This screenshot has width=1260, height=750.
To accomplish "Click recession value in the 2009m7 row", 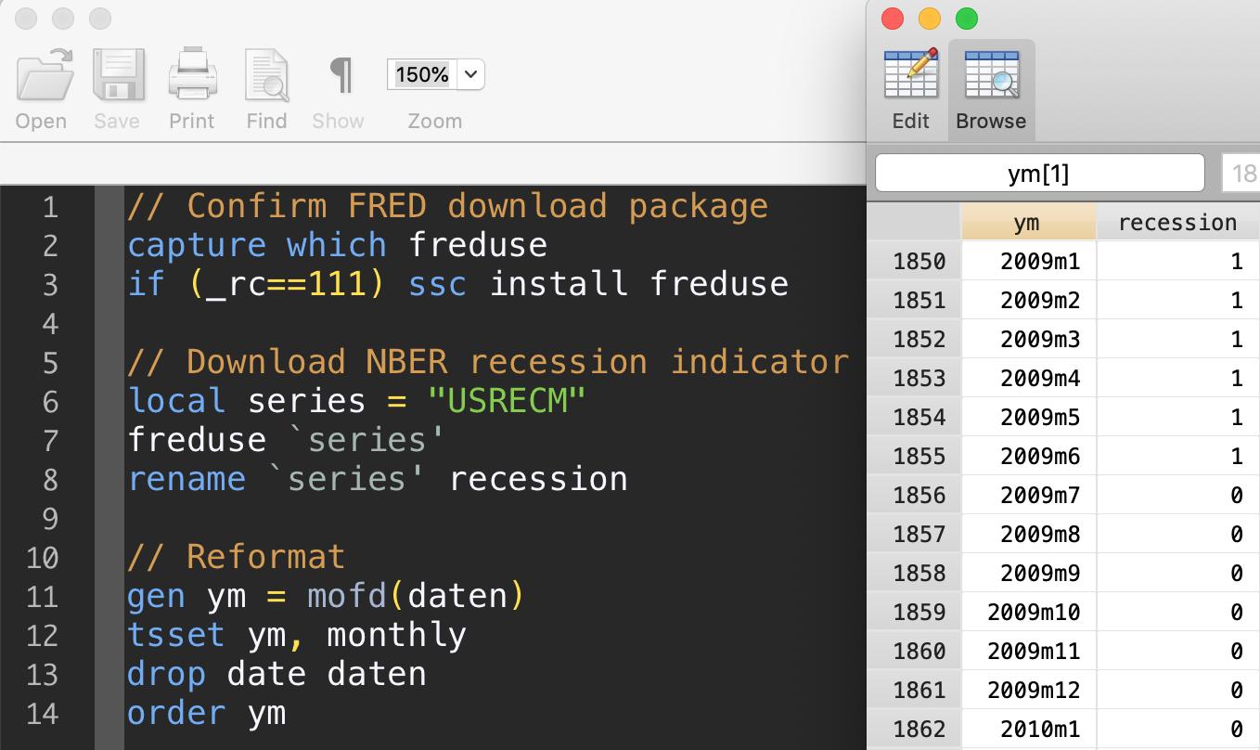I will point(1178,496).
